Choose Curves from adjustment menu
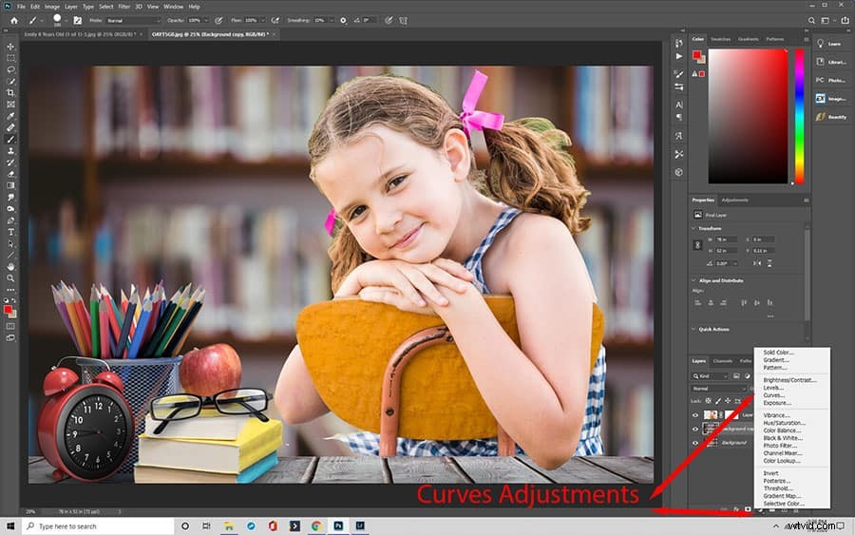This screenshot has height=535, width=855. 773,395
